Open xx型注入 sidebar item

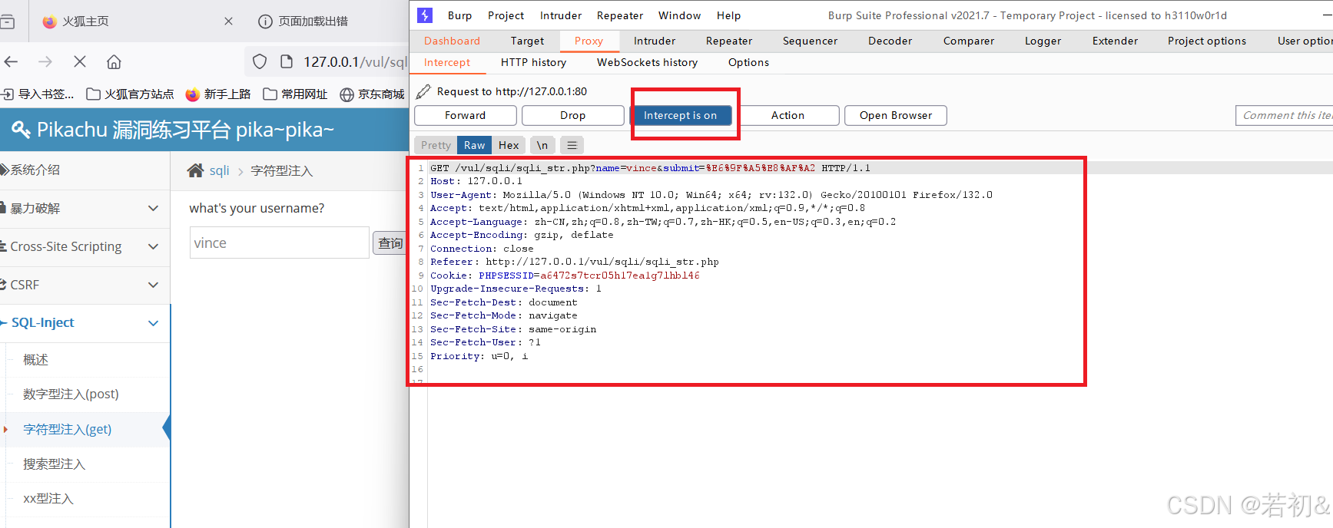coord(48,498)
